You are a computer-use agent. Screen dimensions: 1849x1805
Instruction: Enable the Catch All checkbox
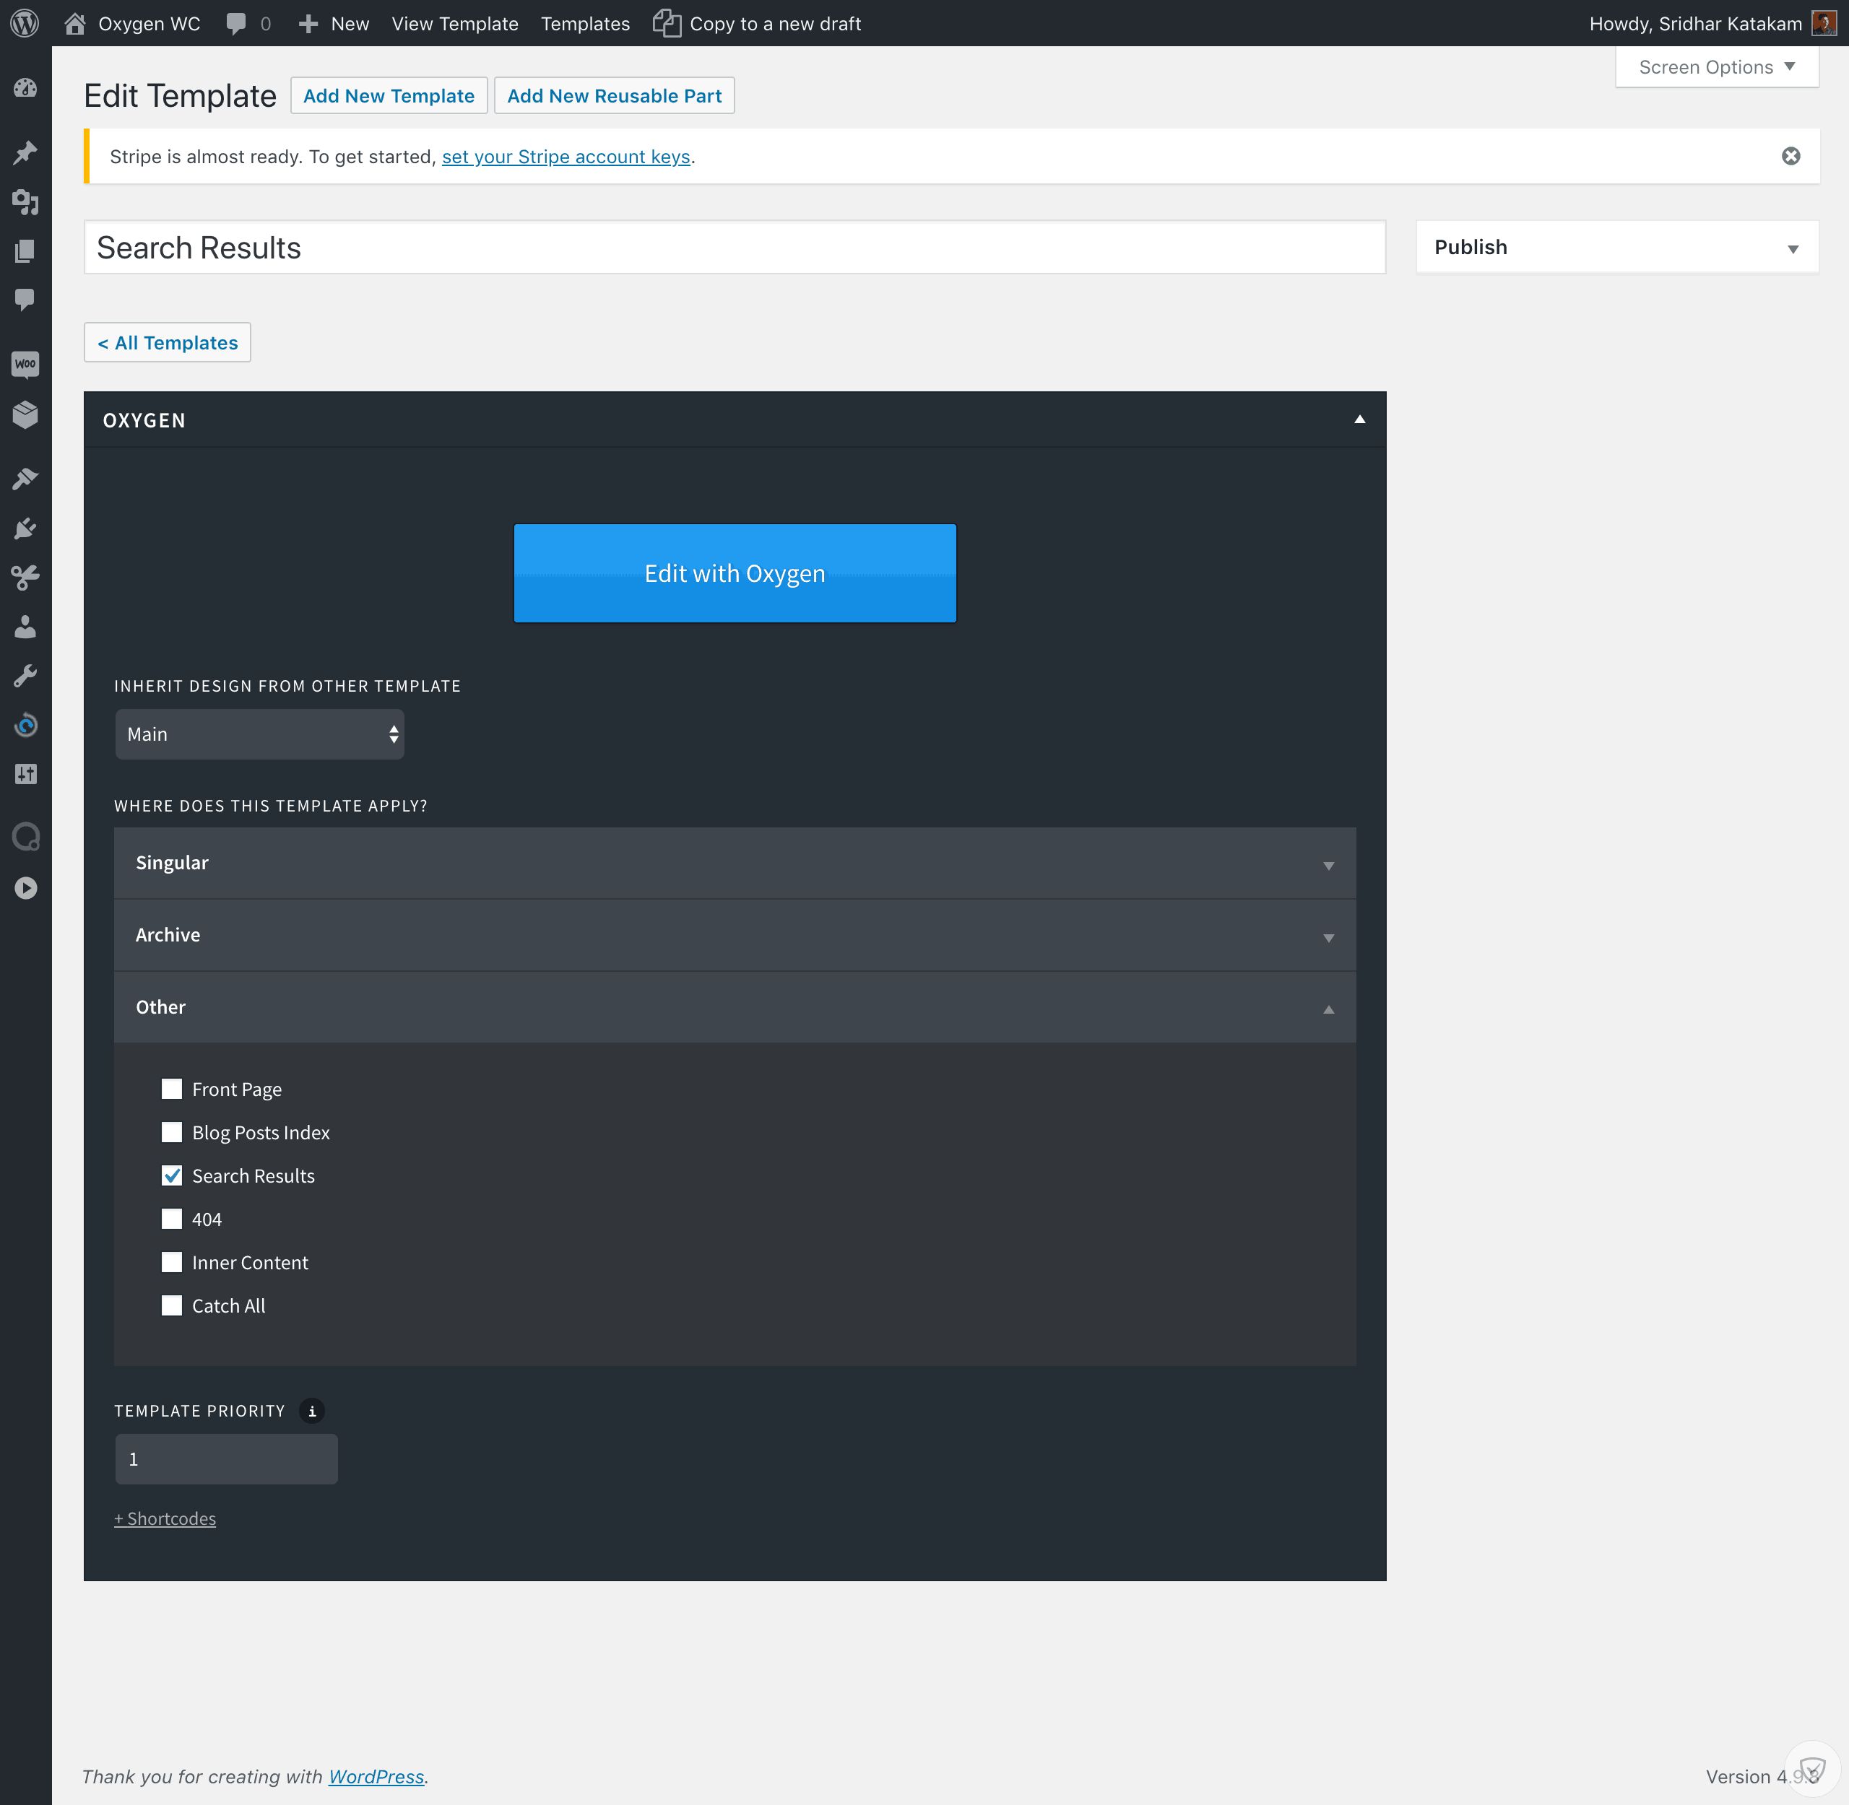point(172,1305)
